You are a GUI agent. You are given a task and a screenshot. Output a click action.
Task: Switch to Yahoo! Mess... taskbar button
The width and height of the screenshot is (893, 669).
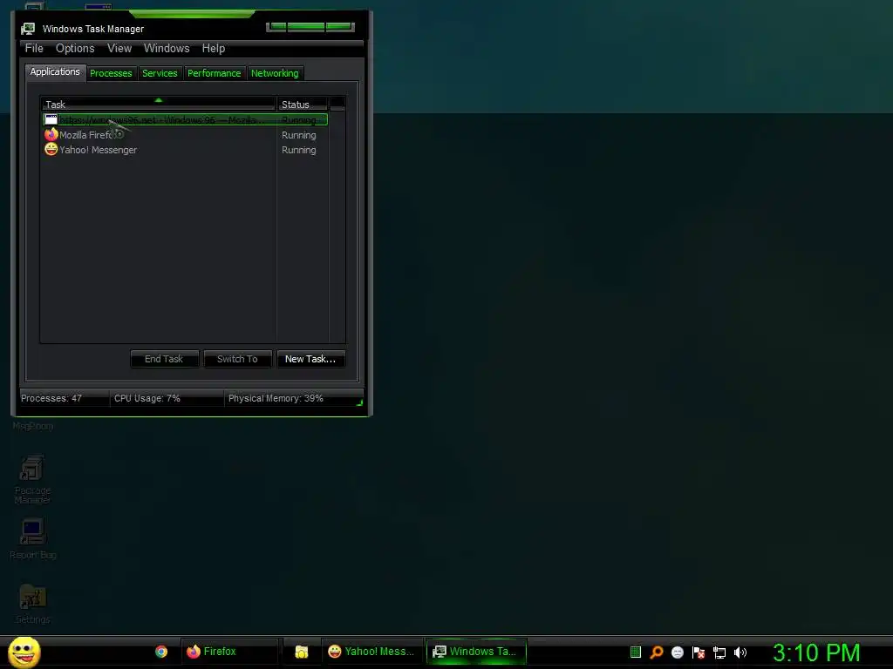372,652
